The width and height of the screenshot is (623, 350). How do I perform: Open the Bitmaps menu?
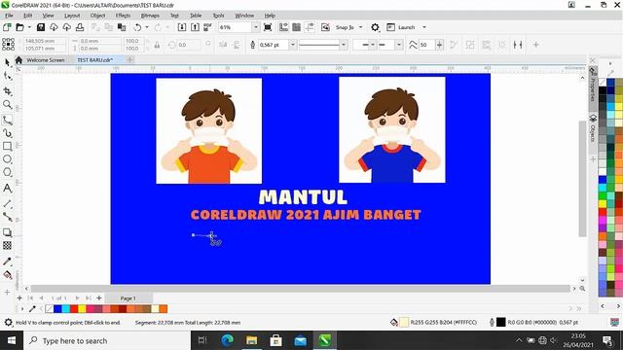150,16
